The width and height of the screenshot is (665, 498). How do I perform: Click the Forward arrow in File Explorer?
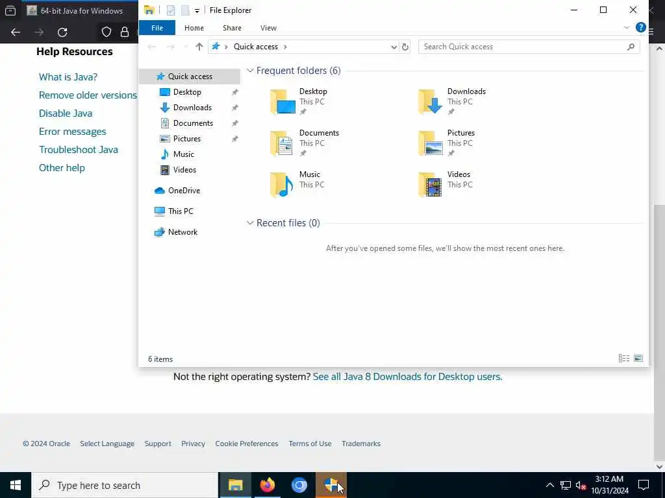pyautogui.click(x=170, y=47)
